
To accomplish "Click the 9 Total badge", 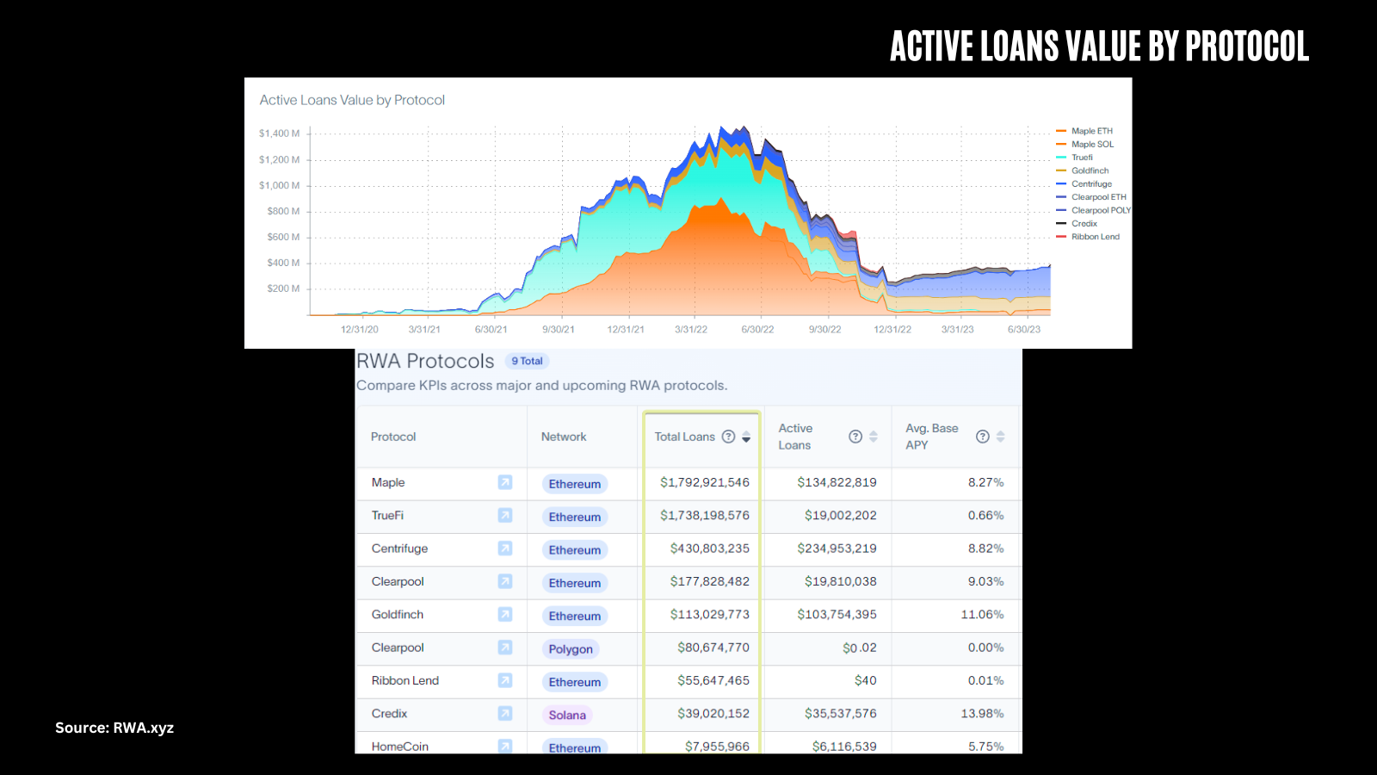I will (527, 361).
